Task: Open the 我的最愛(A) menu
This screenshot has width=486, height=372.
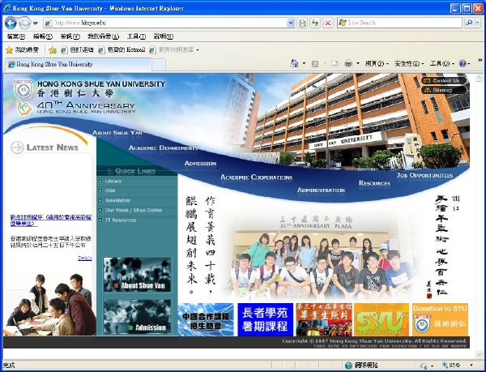Action: (x=103, y=36)
